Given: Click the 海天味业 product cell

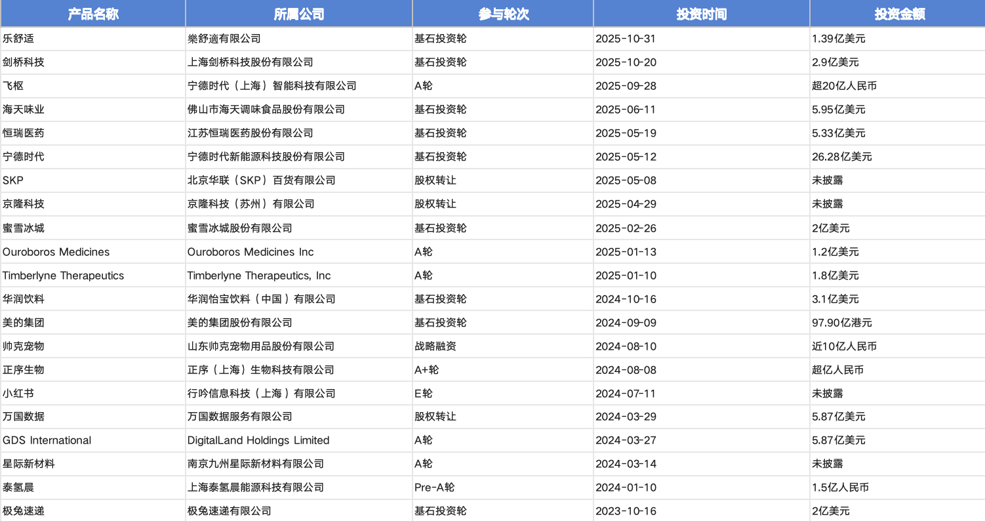Looking at the screenshot, I should coord(24,110).
